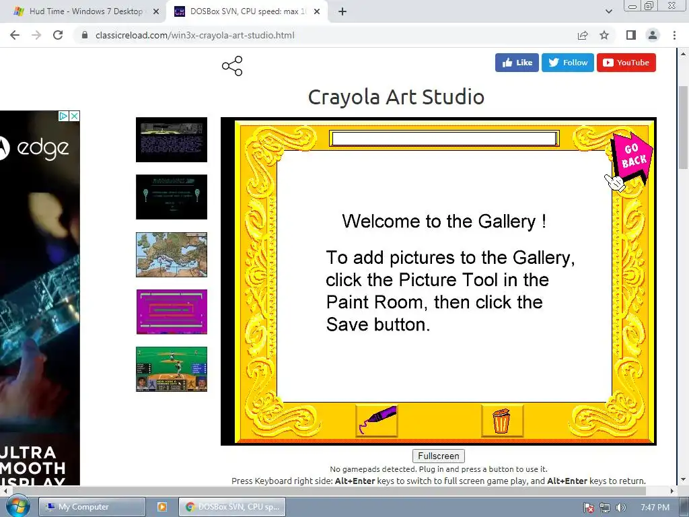Click the Welcome to the Gallery text
Image resolution: width=689 pixels, height=517 pixels.
tap(444, 221)
